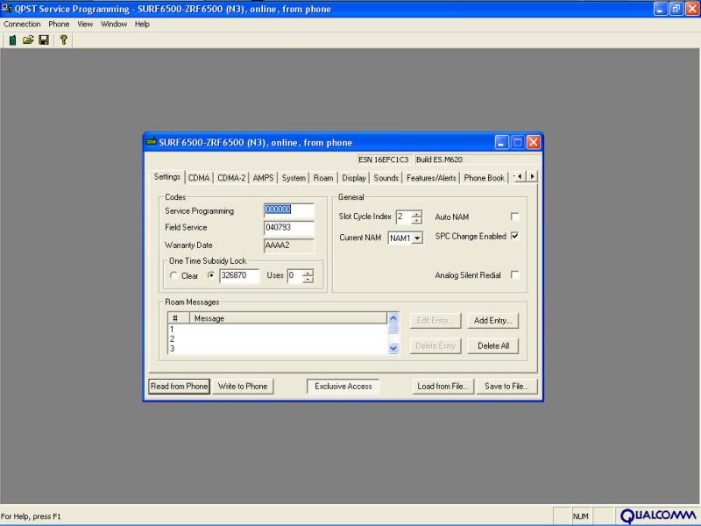The image size is (701, 526).
Task: Click the QPST application icon in title bar
Action: click(x=6, y=8)
